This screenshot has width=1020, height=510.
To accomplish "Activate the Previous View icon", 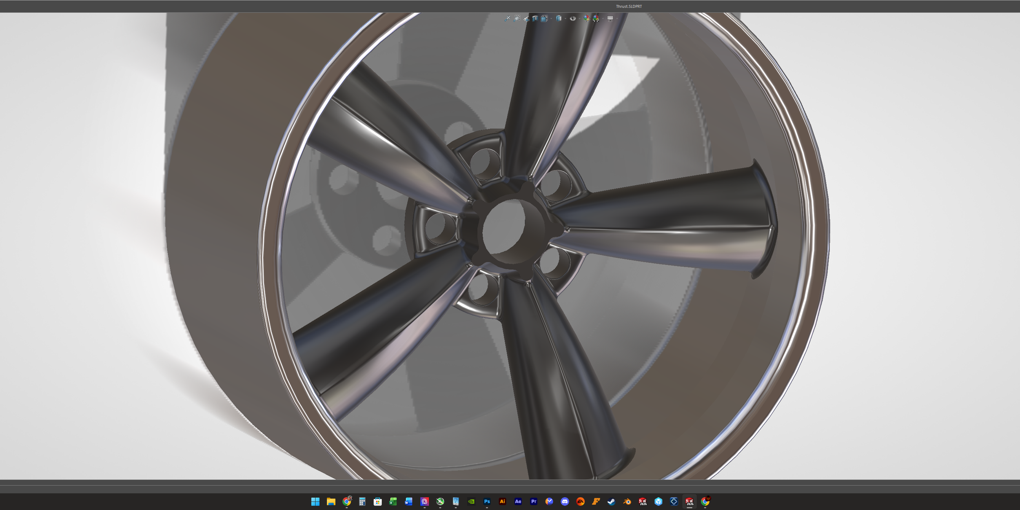I will [526, 18].
